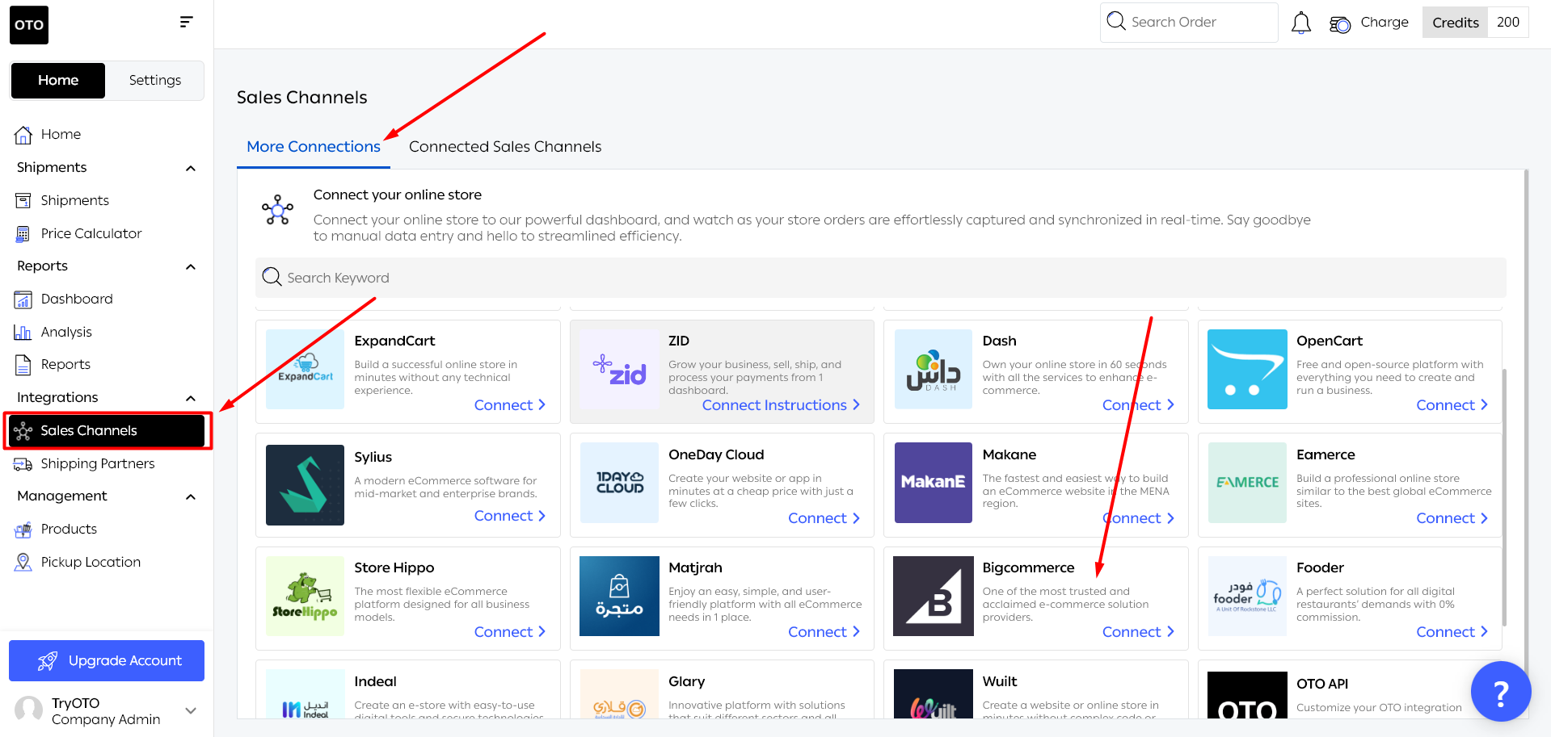Click the Sylius swan logo

coord(306,485)
